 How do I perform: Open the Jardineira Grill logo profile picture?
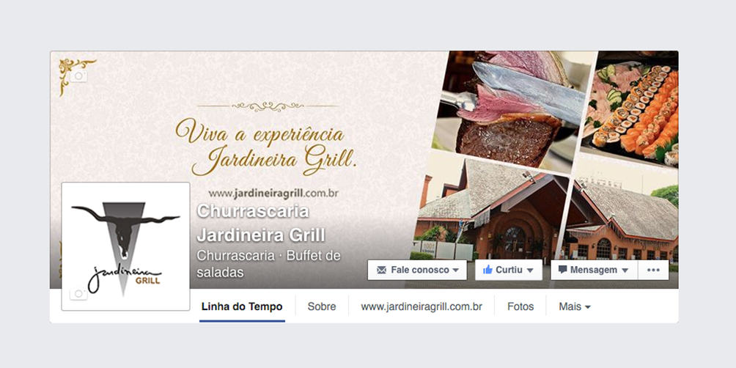(126, 246)
